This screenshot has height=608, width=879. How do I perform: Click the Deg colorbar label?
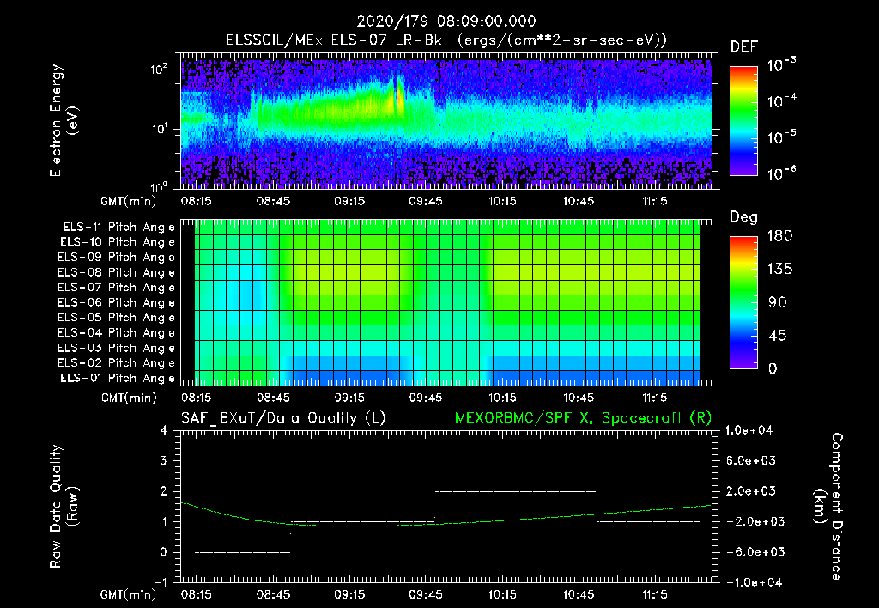743,217
